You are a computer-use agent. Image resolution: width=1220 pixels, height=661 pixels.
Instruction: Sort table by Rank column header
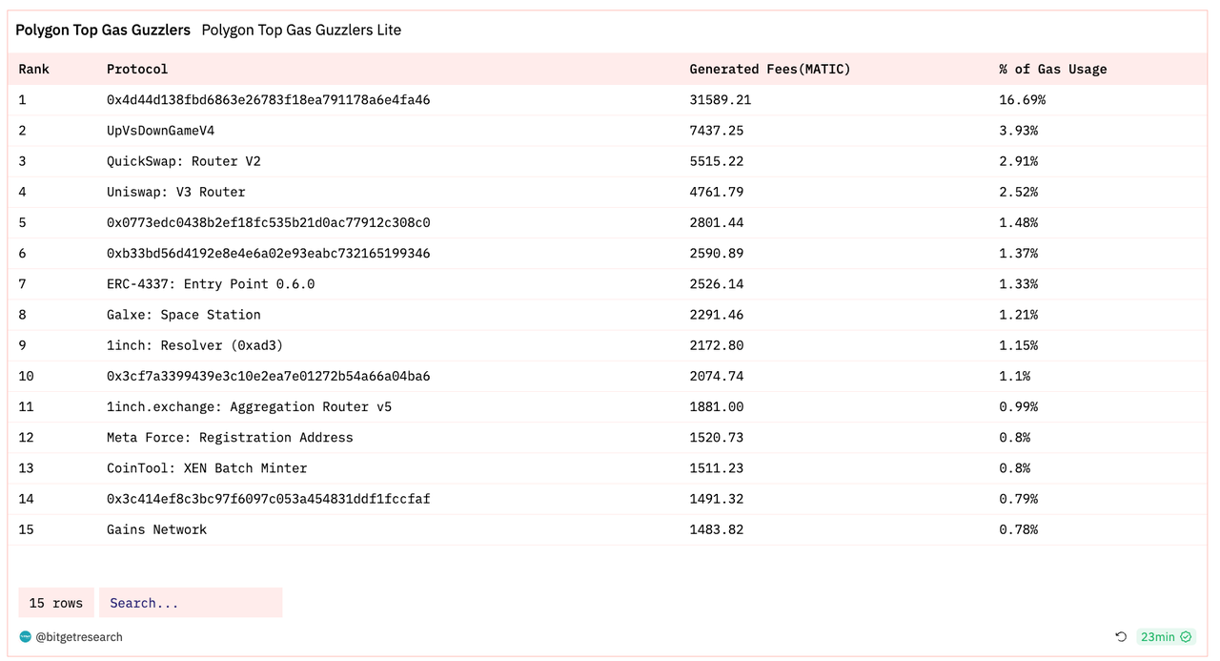[34, 70]
